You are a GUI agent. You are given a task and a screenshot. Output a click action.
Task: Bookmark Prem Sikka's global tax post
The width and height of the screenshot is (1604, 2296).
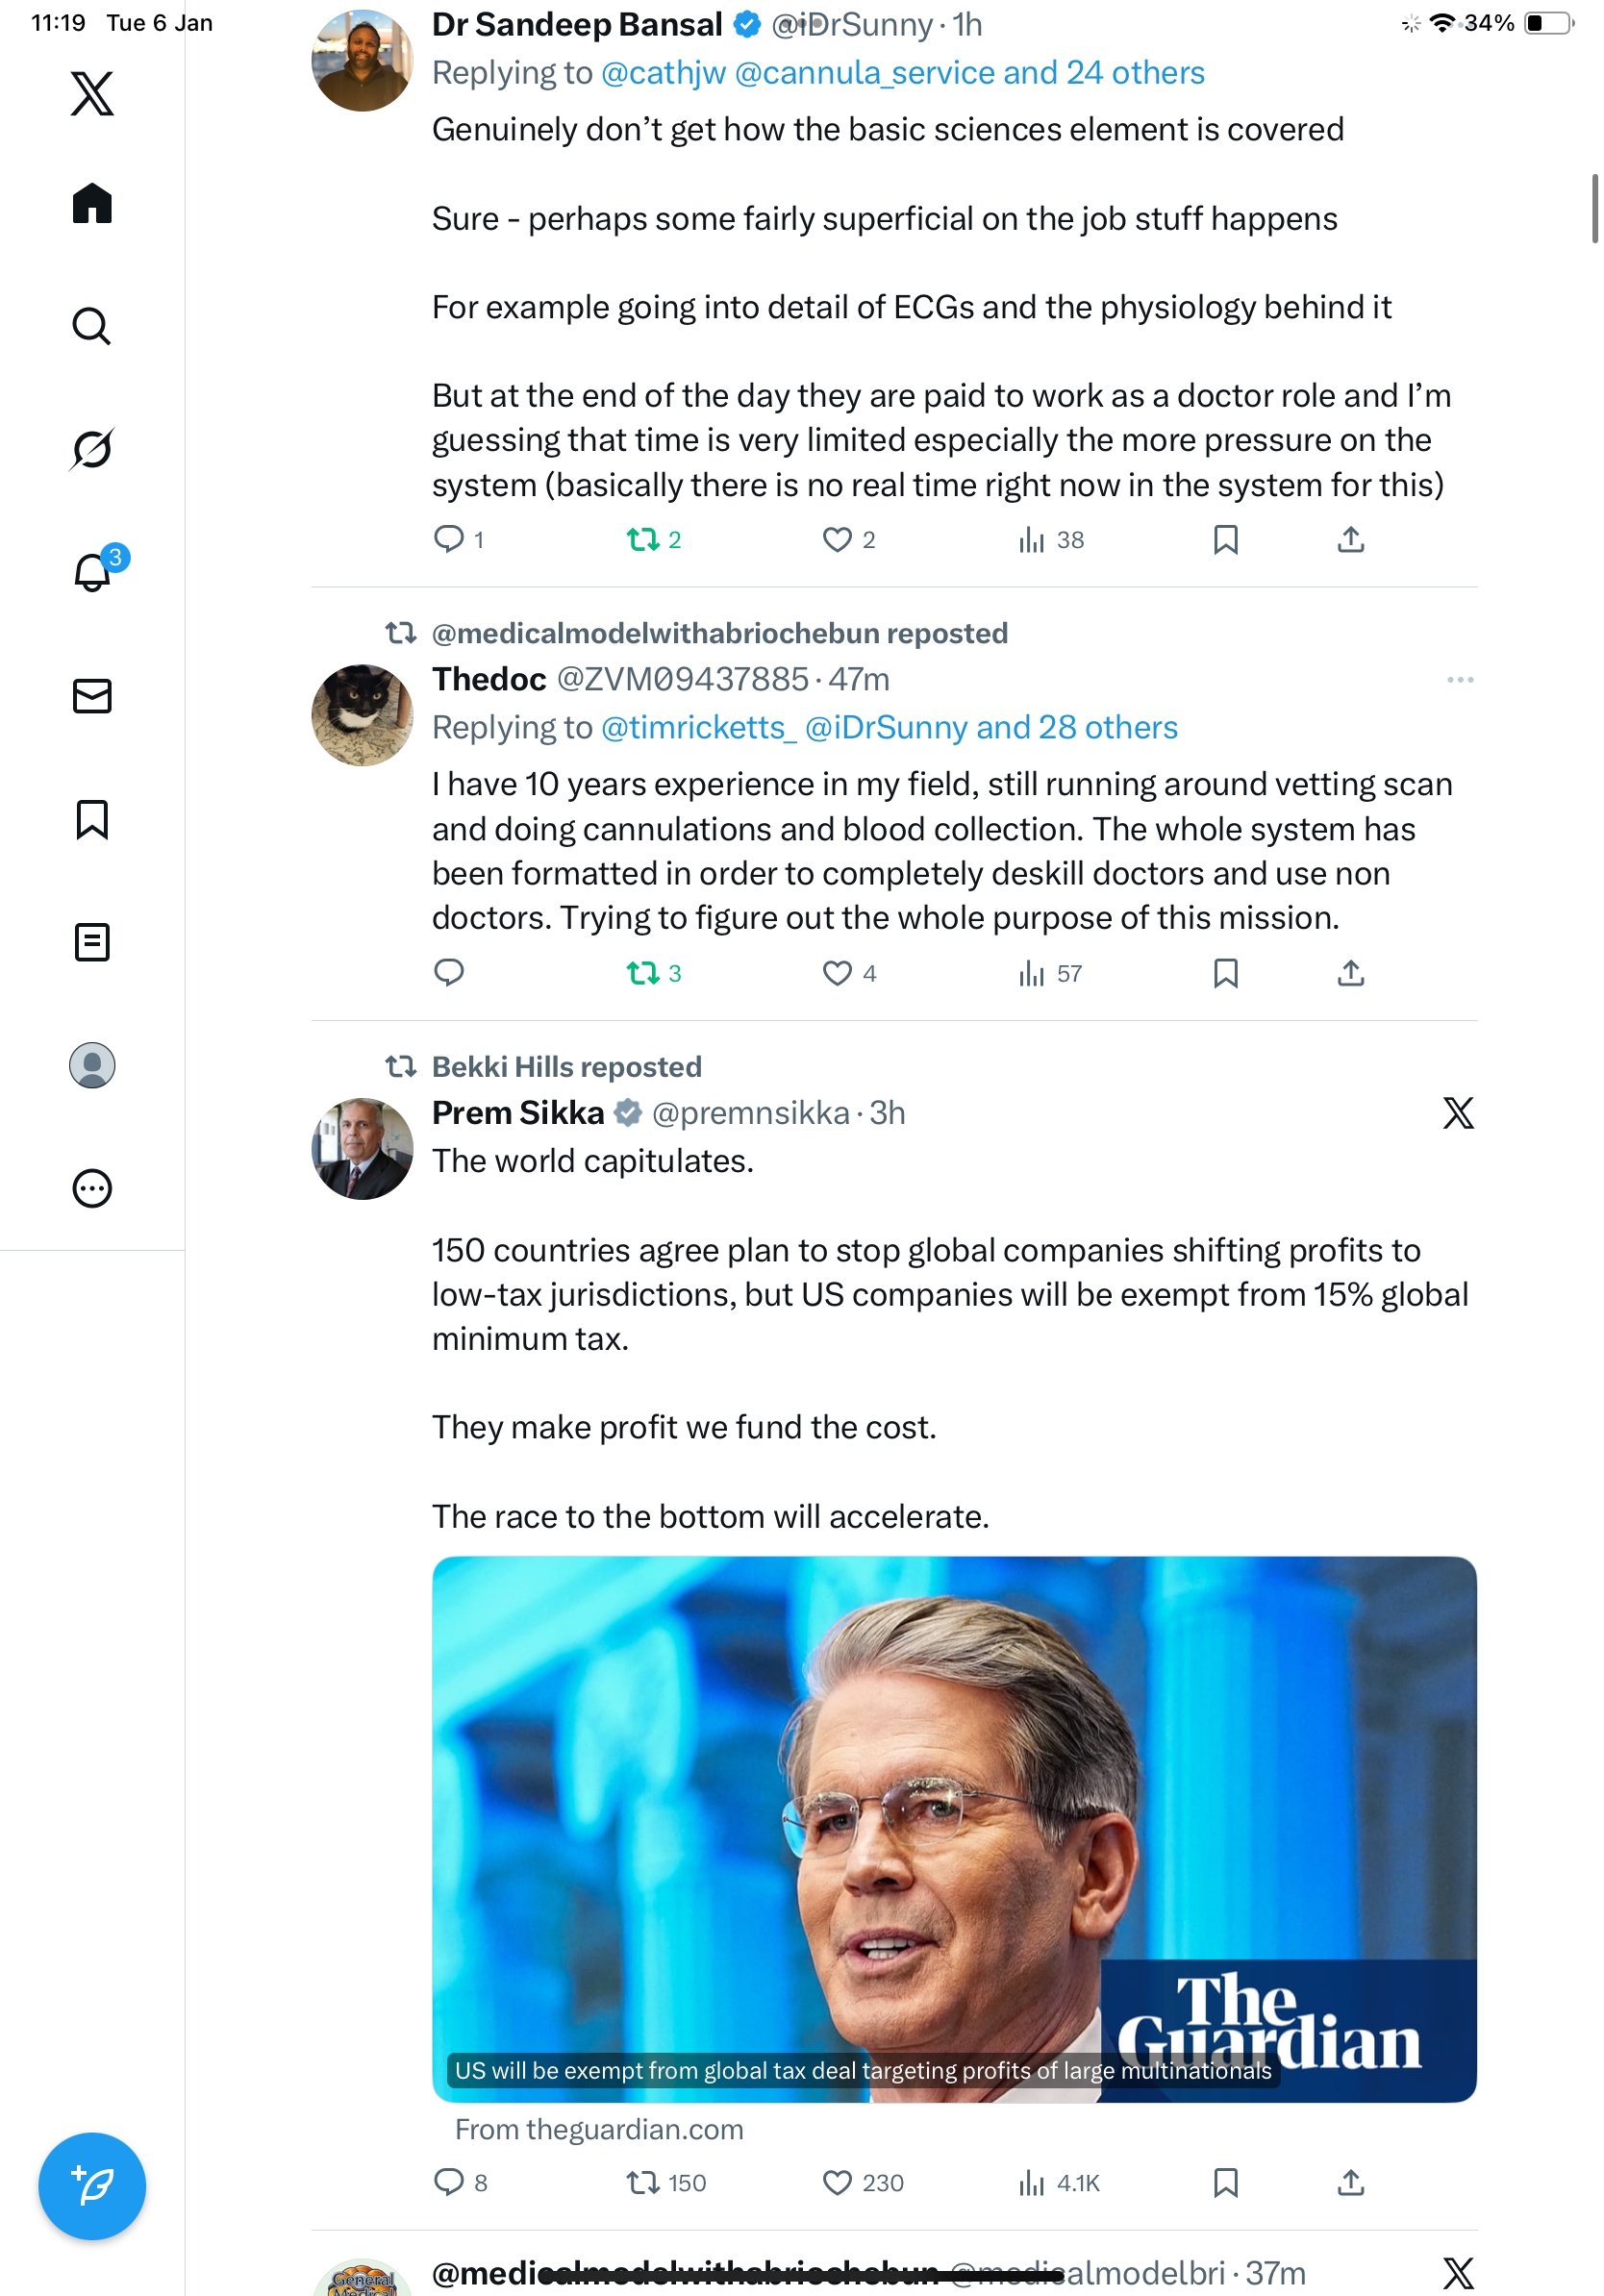(x=1225, y=2182)
